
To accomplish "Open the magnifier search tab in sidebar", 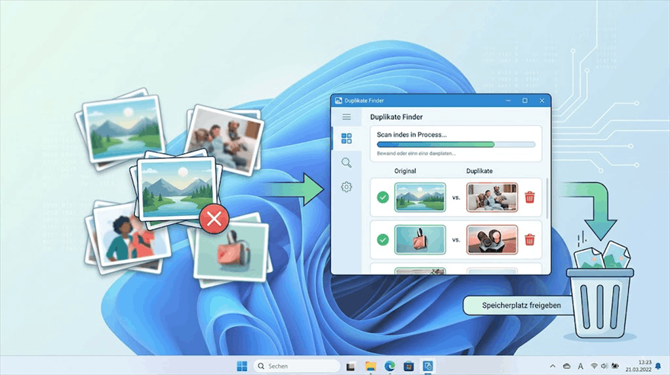I will click(x=346, y=162).
